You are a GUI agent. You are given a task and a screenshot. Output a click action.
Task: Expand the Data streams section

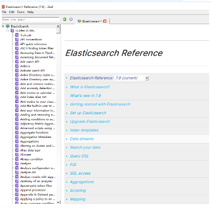coord(67,139)
